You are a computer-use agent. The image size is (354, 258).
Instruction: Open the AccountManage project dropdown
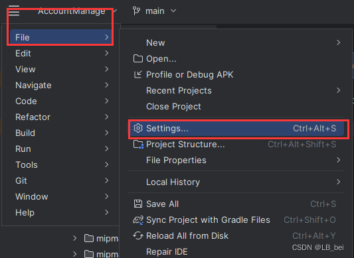point(77,11)
